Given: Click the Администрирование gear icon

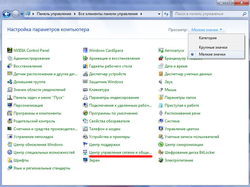Looking at the screenshot, I should (10, 58).
